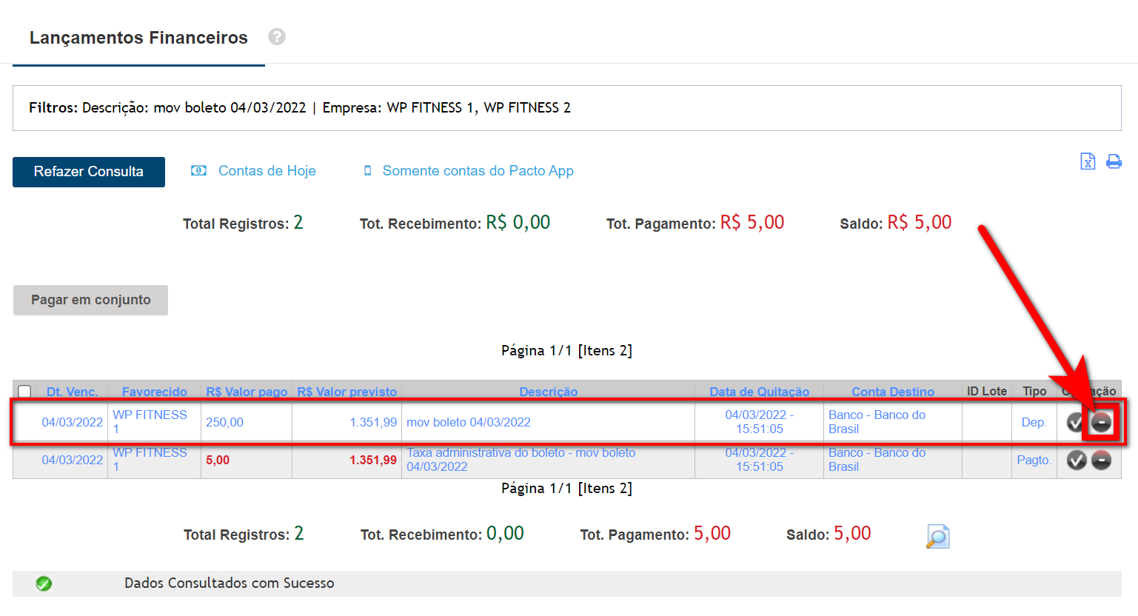This screenshot has height=616, width=1138.
Task: Open the Lançamentos Financeiros tab
Action: point(138,38)
